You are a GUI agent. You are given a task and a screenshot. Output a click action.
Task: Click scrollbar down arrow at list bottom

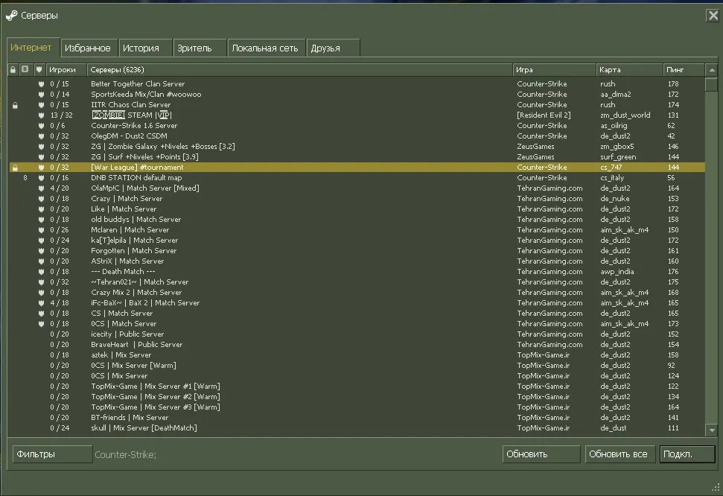(712, 430)
